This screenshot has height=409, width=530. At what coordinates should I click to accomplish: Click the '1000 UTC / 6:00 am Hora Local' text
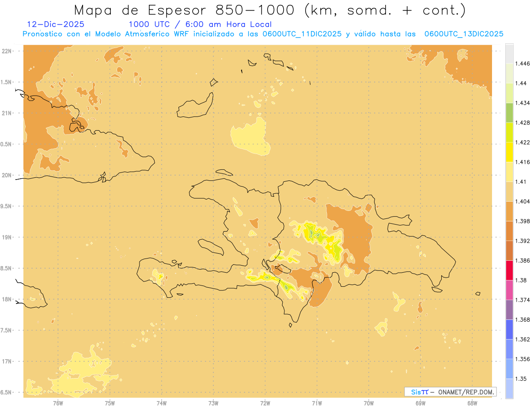tap(200, 24)
